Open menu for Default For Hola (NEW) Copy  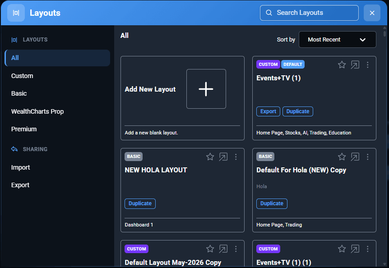tap(368, 157)
